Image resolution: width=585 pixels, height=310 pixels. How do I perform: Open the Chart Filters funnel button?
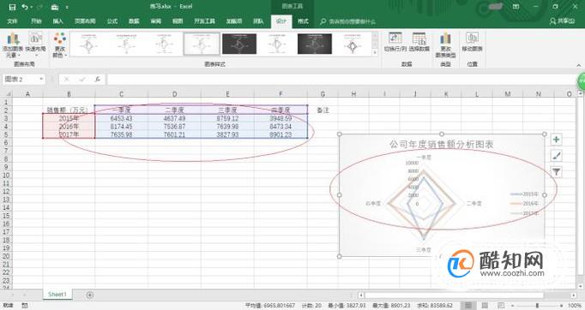(557, 172)
